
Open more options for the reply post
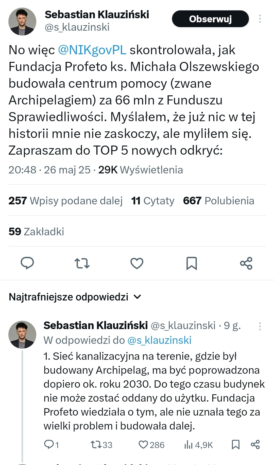[260, 326]
